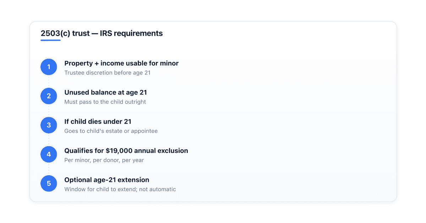Viewport: 426px width, 223px height.
Task: Select the step 3 numbered badge
Action: click(x=49, y=125)
